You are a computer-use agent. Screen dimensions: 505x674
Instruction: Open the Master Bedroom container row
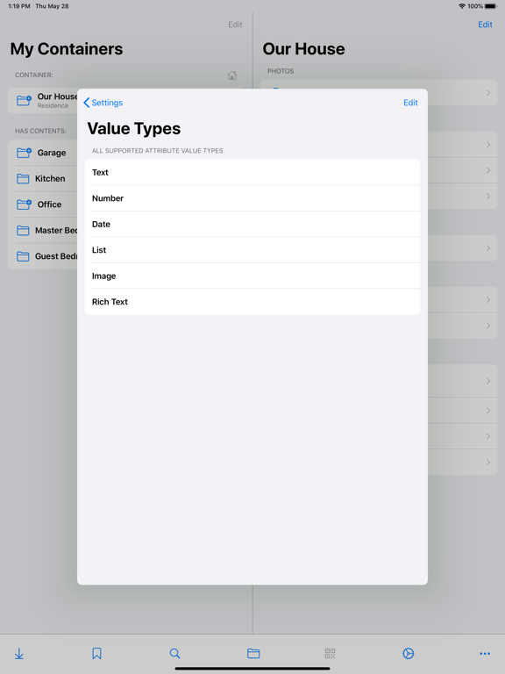click(x=43, y=231)
